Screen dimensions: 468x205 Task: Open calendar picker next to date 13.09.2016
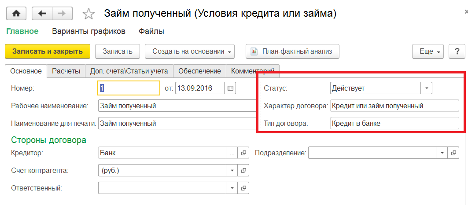click(230, 88)
